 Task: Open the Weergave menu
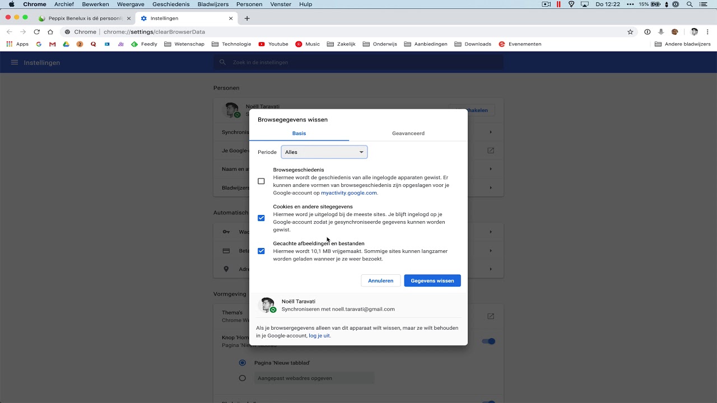click(131, 4)
